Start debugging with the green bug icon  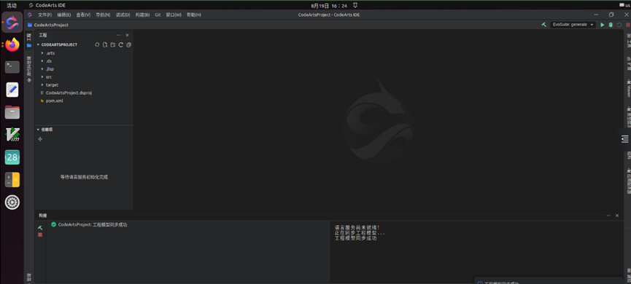pos(611,25)
